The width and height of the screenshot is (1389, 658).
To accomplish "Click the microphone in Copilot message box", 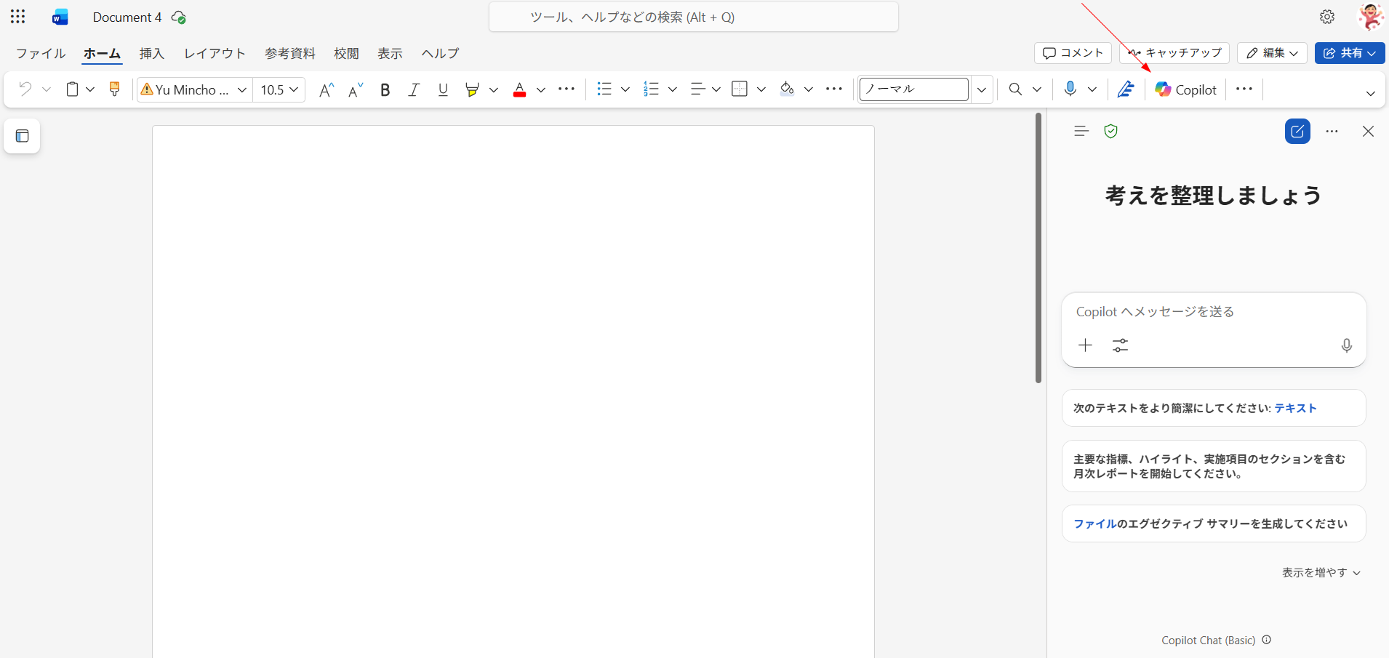I will (1346, 345).
